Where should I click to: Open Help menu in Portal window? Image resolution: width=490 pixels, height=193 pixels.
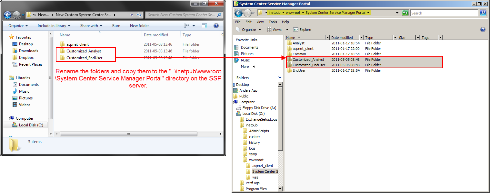pyautogui.click(x=285, y=22)
